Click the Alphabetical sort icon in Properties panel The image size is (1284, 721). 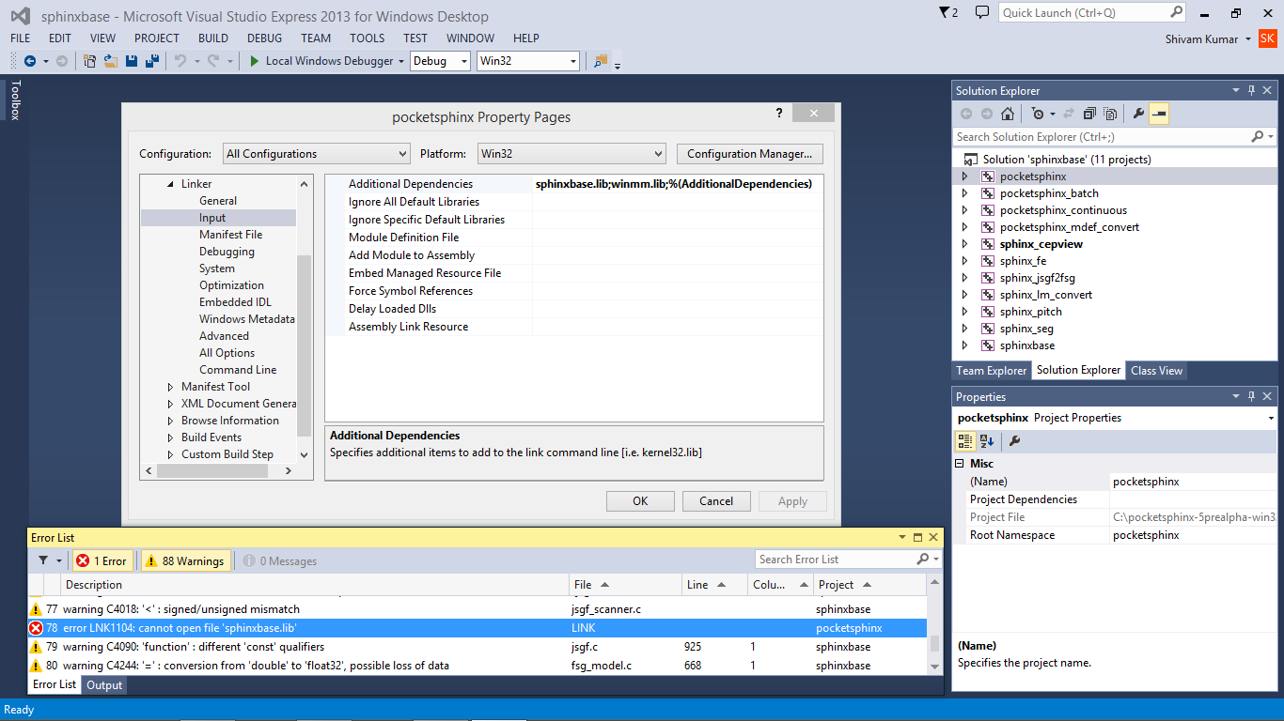[987, 441]
